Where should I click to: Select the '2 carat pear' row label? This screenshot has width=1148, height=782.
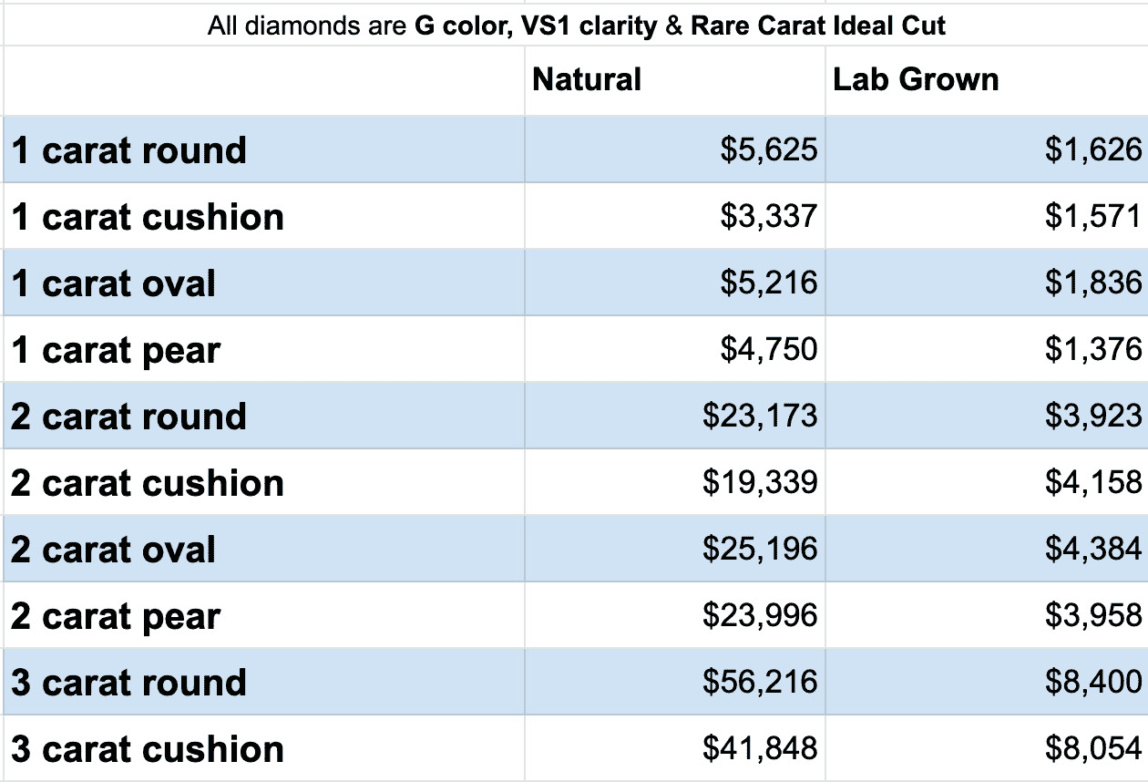[116, 616]
